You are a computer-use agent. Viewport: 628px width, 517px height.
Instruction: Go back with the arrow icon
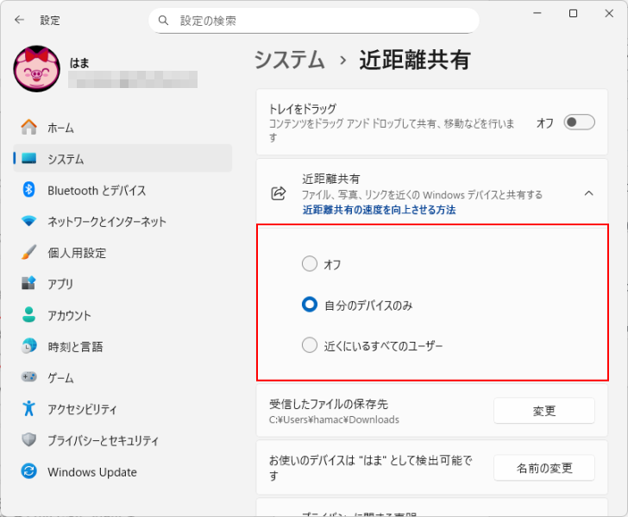pos(19,20)
